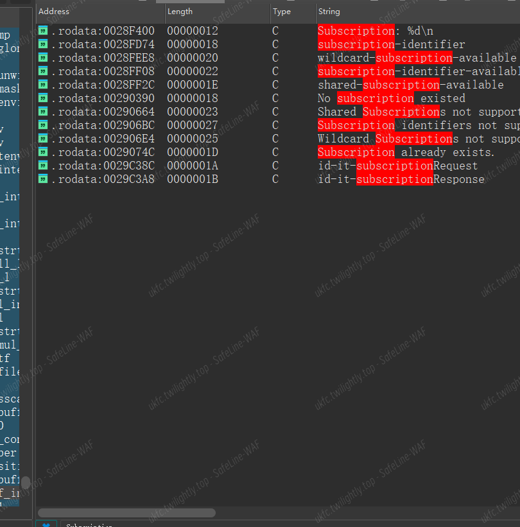The width and height of the screenshot is (520, 527).
Task: Select the 'subscription-identifier' string entry
Action: tap(391, 44)
